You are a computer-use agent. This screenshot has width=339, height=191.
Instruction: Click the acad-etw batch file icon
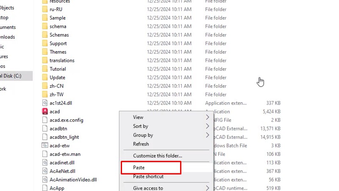45,146
